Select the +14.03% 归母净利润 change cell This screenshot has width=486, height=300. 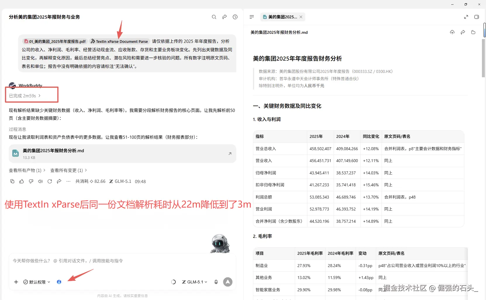tap(371, 173)
